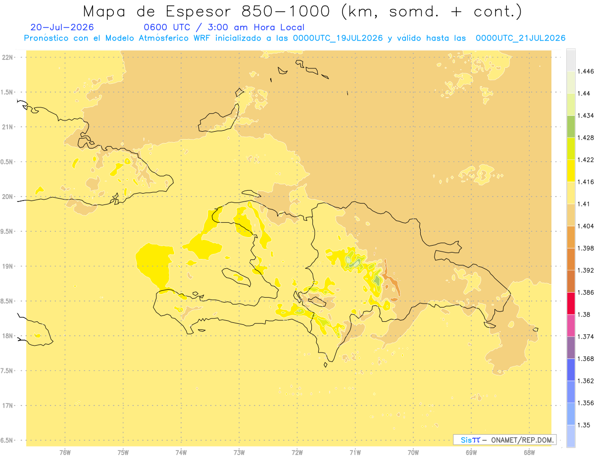Click the legend value 1.398
The width and height of the screenshot is (594, 459).
(x=586, y=248)
